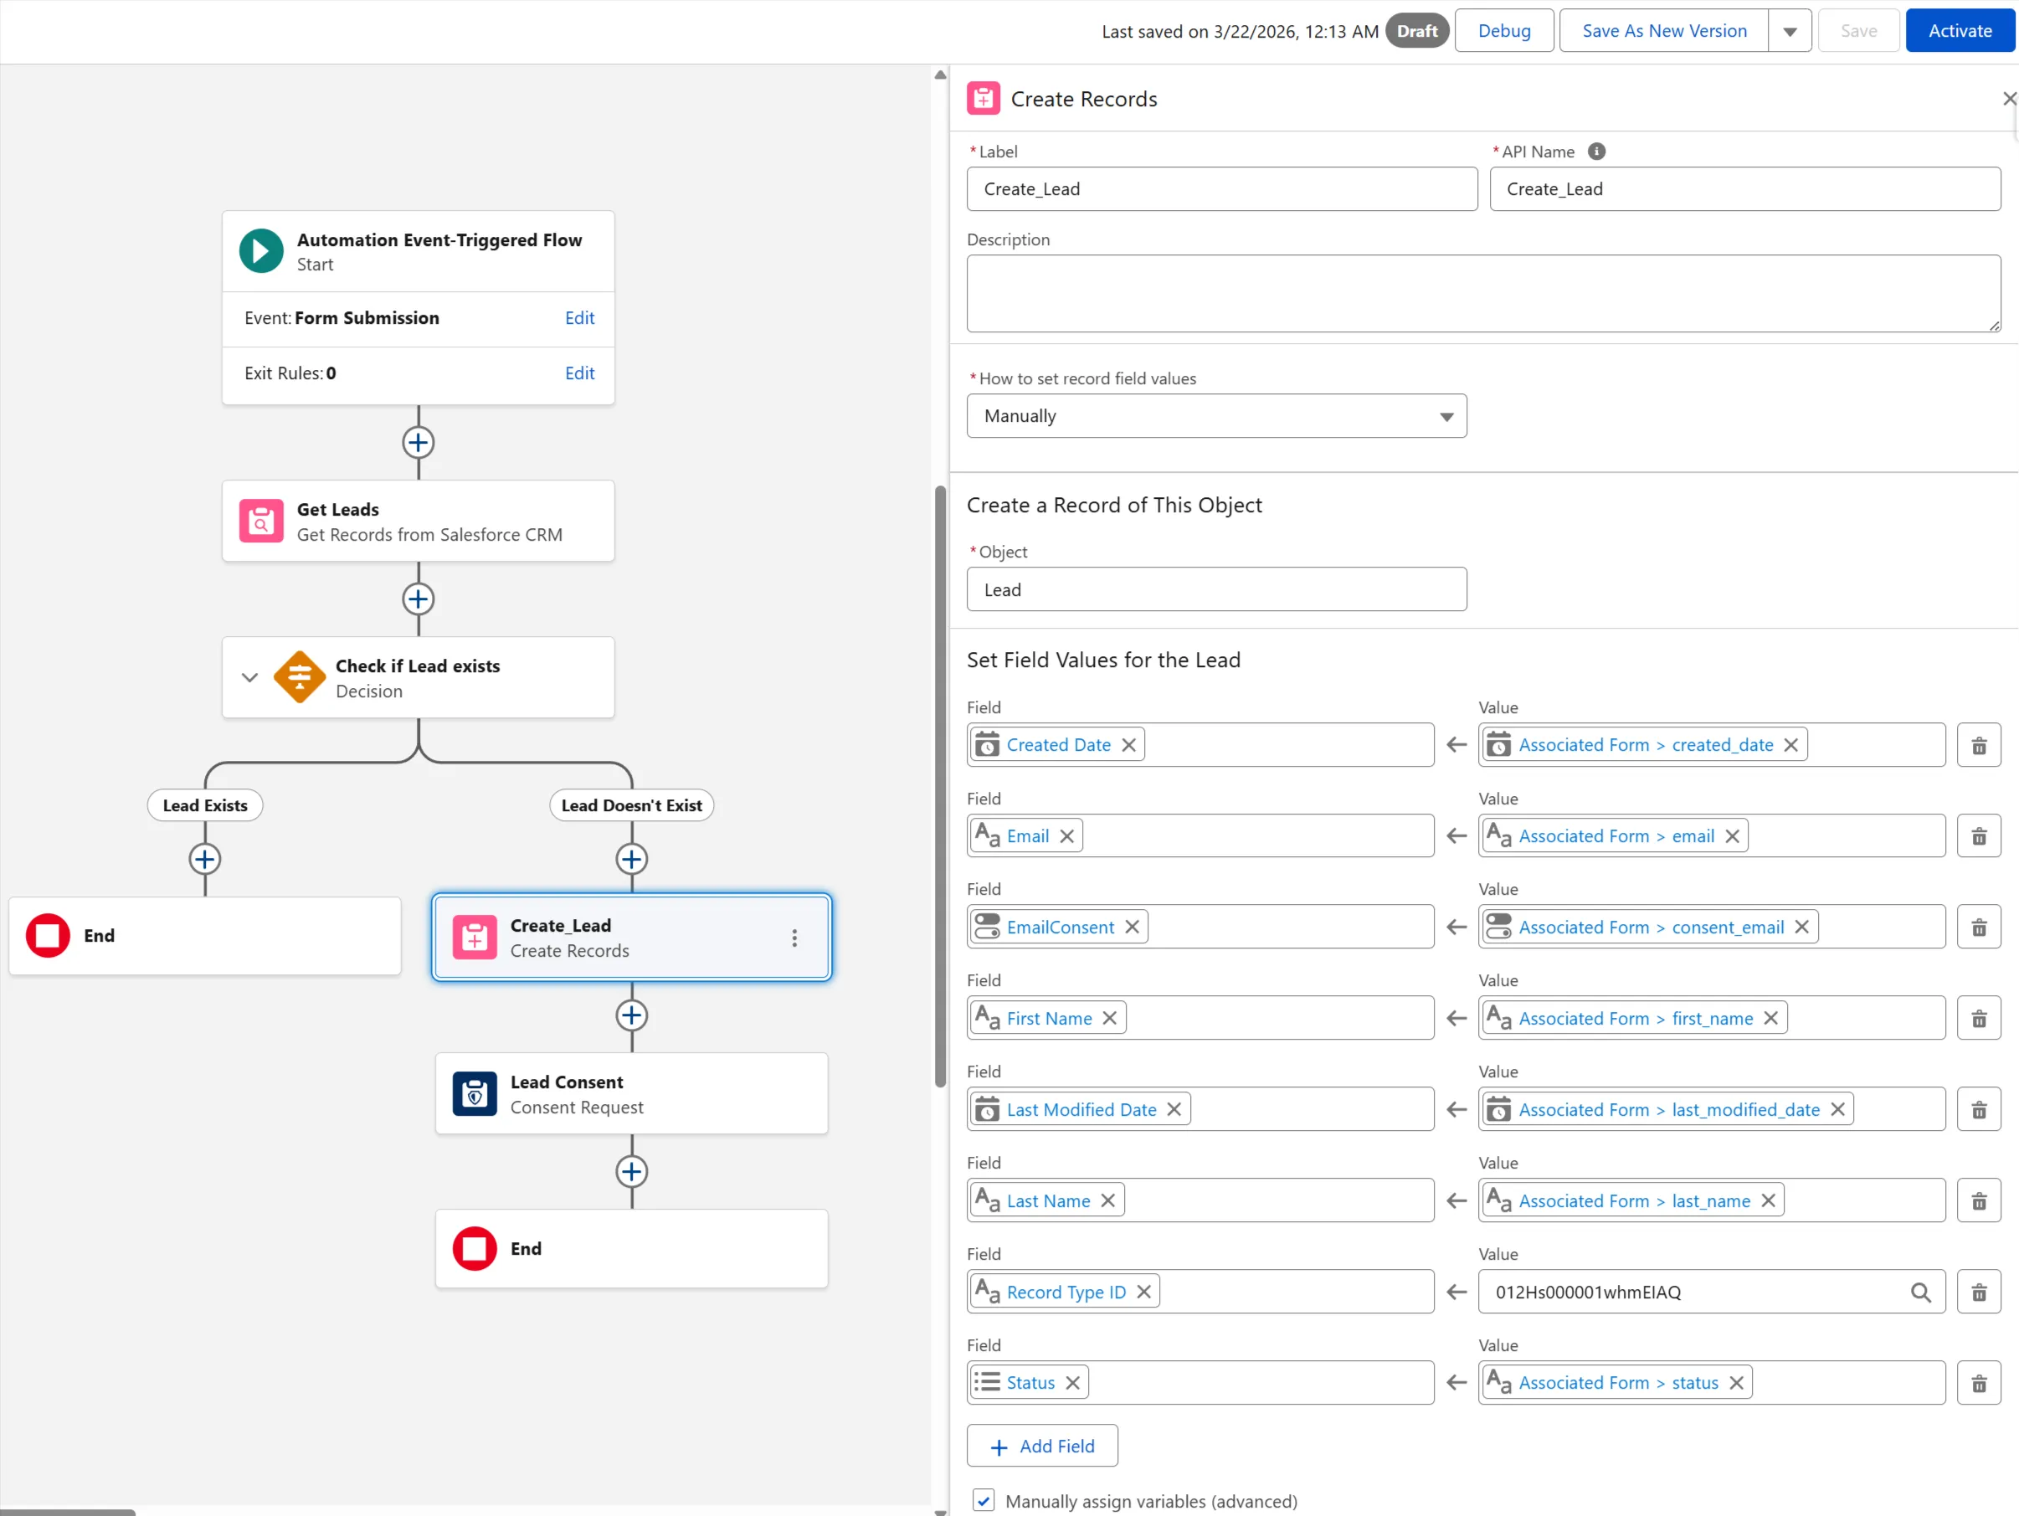Add element below Create_Lead node
Image resolution: width=2019 pixels, height=1516 pixels.
(632, 1016)
